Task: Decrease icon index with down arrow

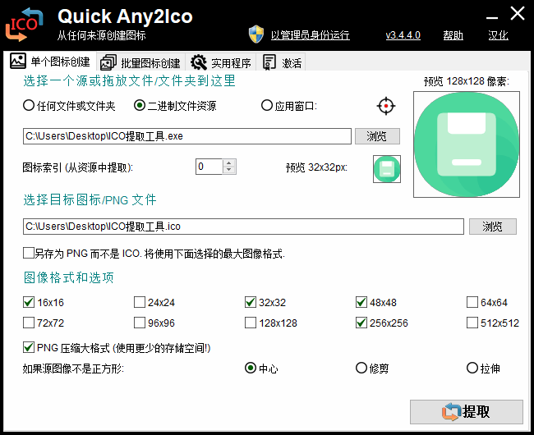Action: tap(229, 171)
